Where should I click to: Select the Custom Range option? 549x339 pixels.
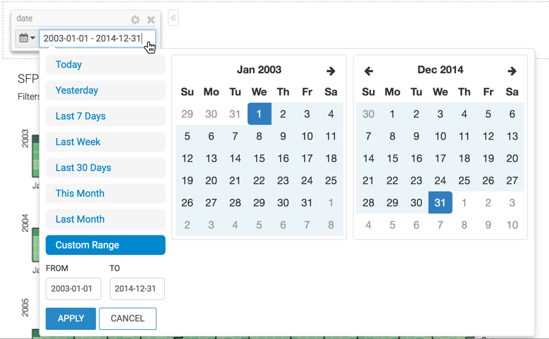point(105,245)
